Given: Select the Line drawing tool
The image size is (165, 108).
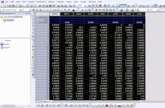Looking at the screenshot, I should pyautogui.click(x=33, y=54).
